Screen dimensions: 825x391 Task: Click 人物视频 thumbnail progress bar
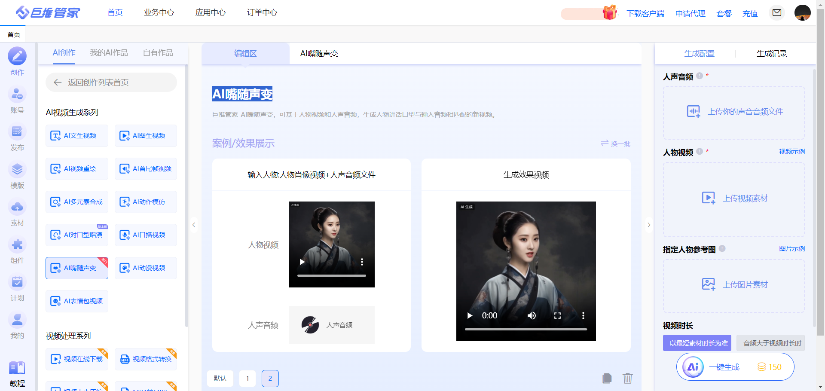click(x=332, y=275)
